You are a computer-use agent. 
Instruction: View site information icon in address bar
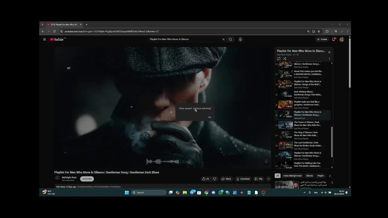(61, 31)
